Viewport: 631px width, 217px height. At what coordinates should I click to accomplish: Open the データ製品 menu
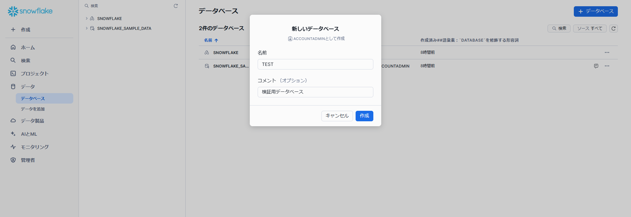pos(32,121)
